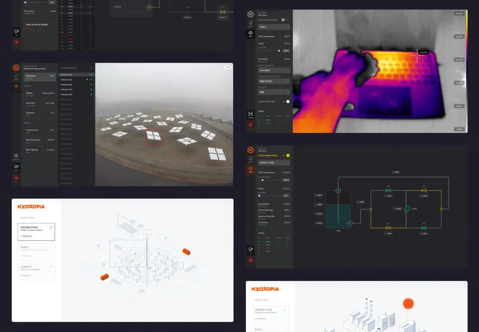Click red record icon in thermal panel sidebar

tap(250, 125)
